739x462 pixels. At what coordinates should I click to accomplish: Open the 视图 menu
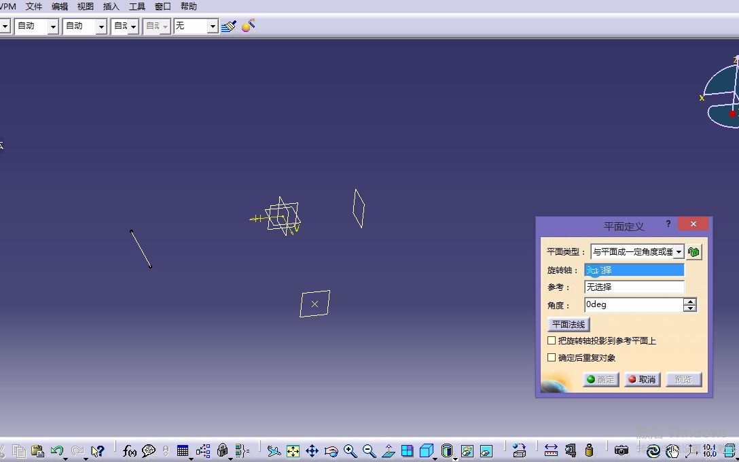click(x=86, y=7)
